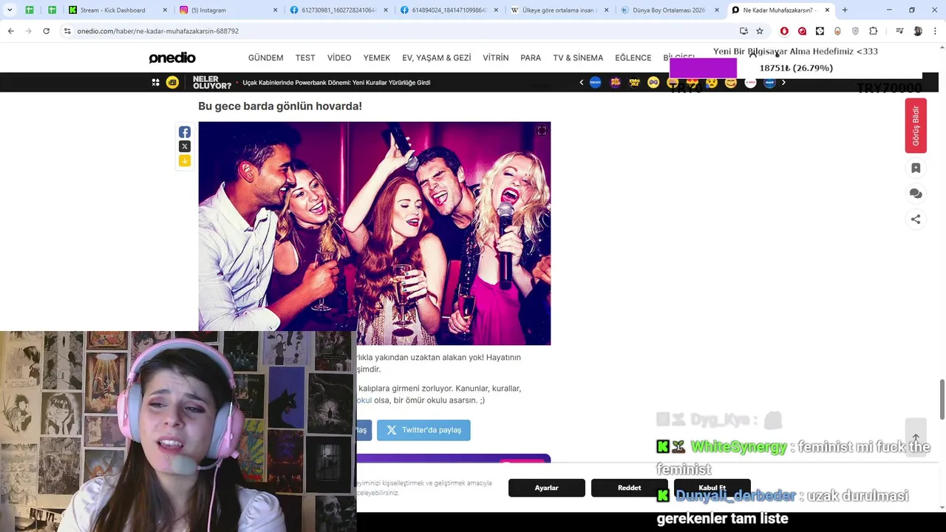
Task: Share article via X side icon
Action: 185,146
